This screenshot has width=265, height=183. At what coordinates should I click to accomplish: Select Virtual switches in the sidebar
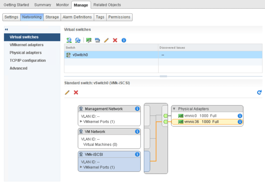tap(32, 37)
